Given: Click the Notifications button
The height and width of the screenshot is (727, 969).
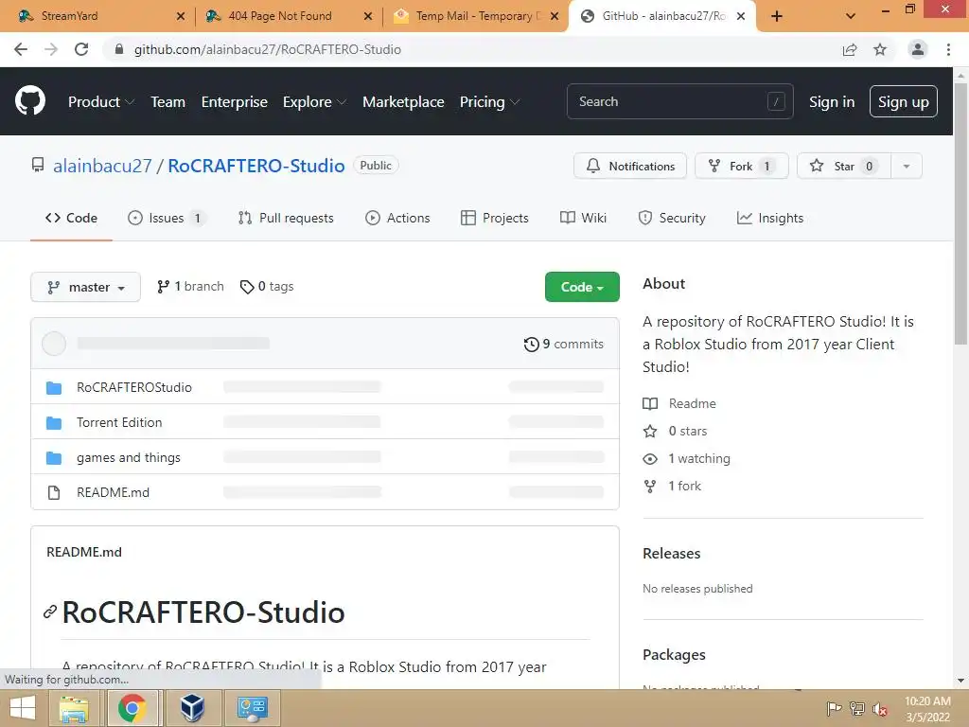Looking at the screenshot, I should (x=629, y=167).
